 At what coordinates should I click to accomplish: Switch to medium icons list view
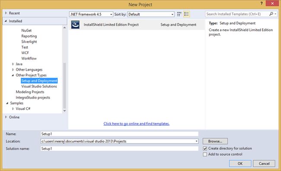(x=187, y=14)
